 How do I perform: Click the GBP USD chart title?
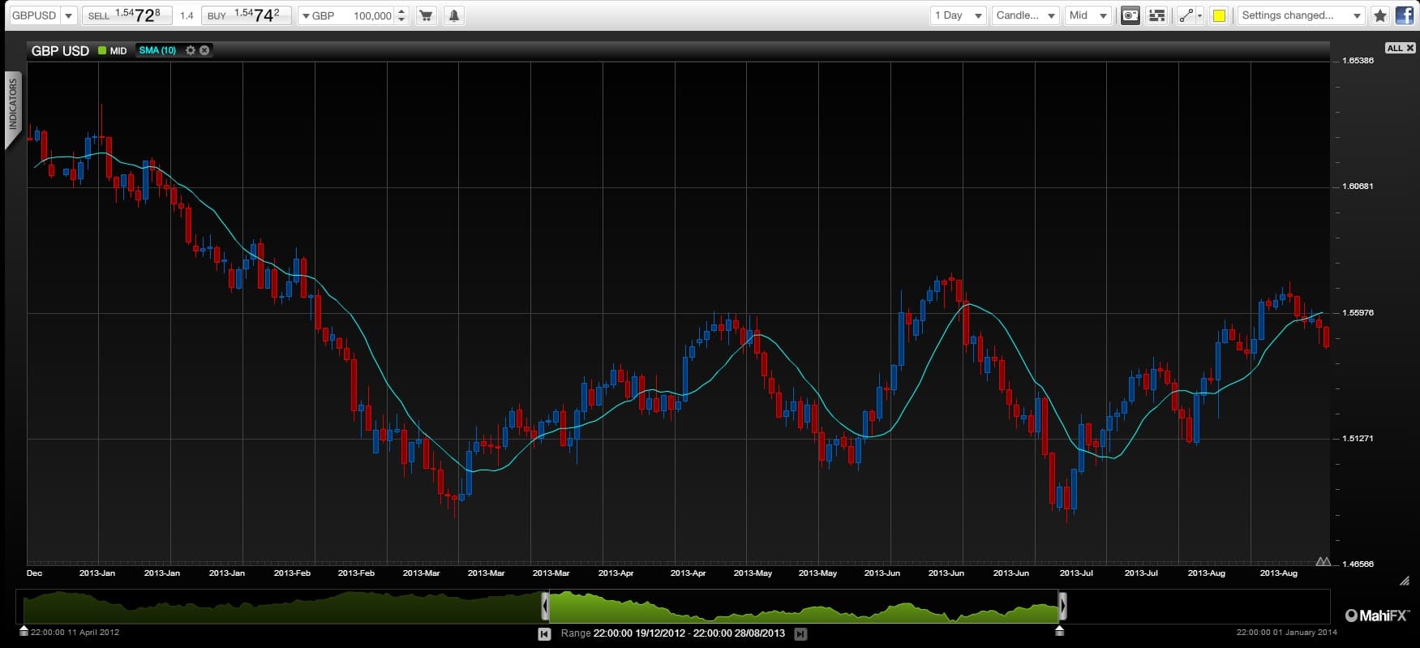(x=60, y=50)
